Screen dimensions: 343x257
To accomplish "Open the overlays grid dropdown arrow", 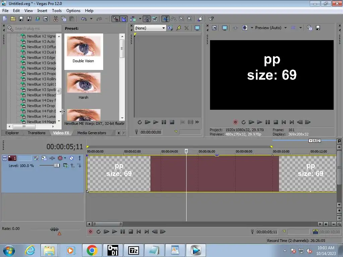I will click(x=300, y=28).
